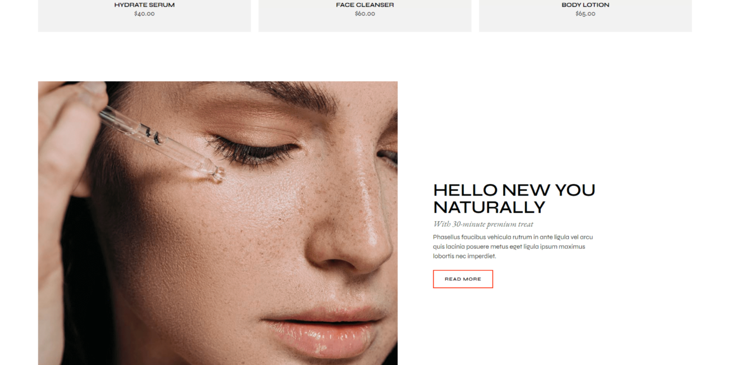Open the Hydrate Serum product title
This screenshot has height=365, width=730.
144,5
